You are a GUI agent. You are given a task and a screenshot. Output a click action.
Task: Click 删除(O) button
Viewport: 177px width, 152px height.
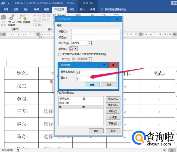click(113, 111)
